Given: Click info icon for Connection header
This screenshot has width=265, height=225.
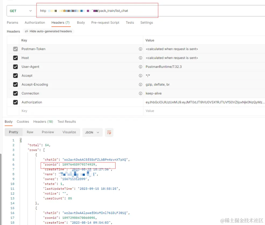Looking at the screenshot, I should pos(141,93).
